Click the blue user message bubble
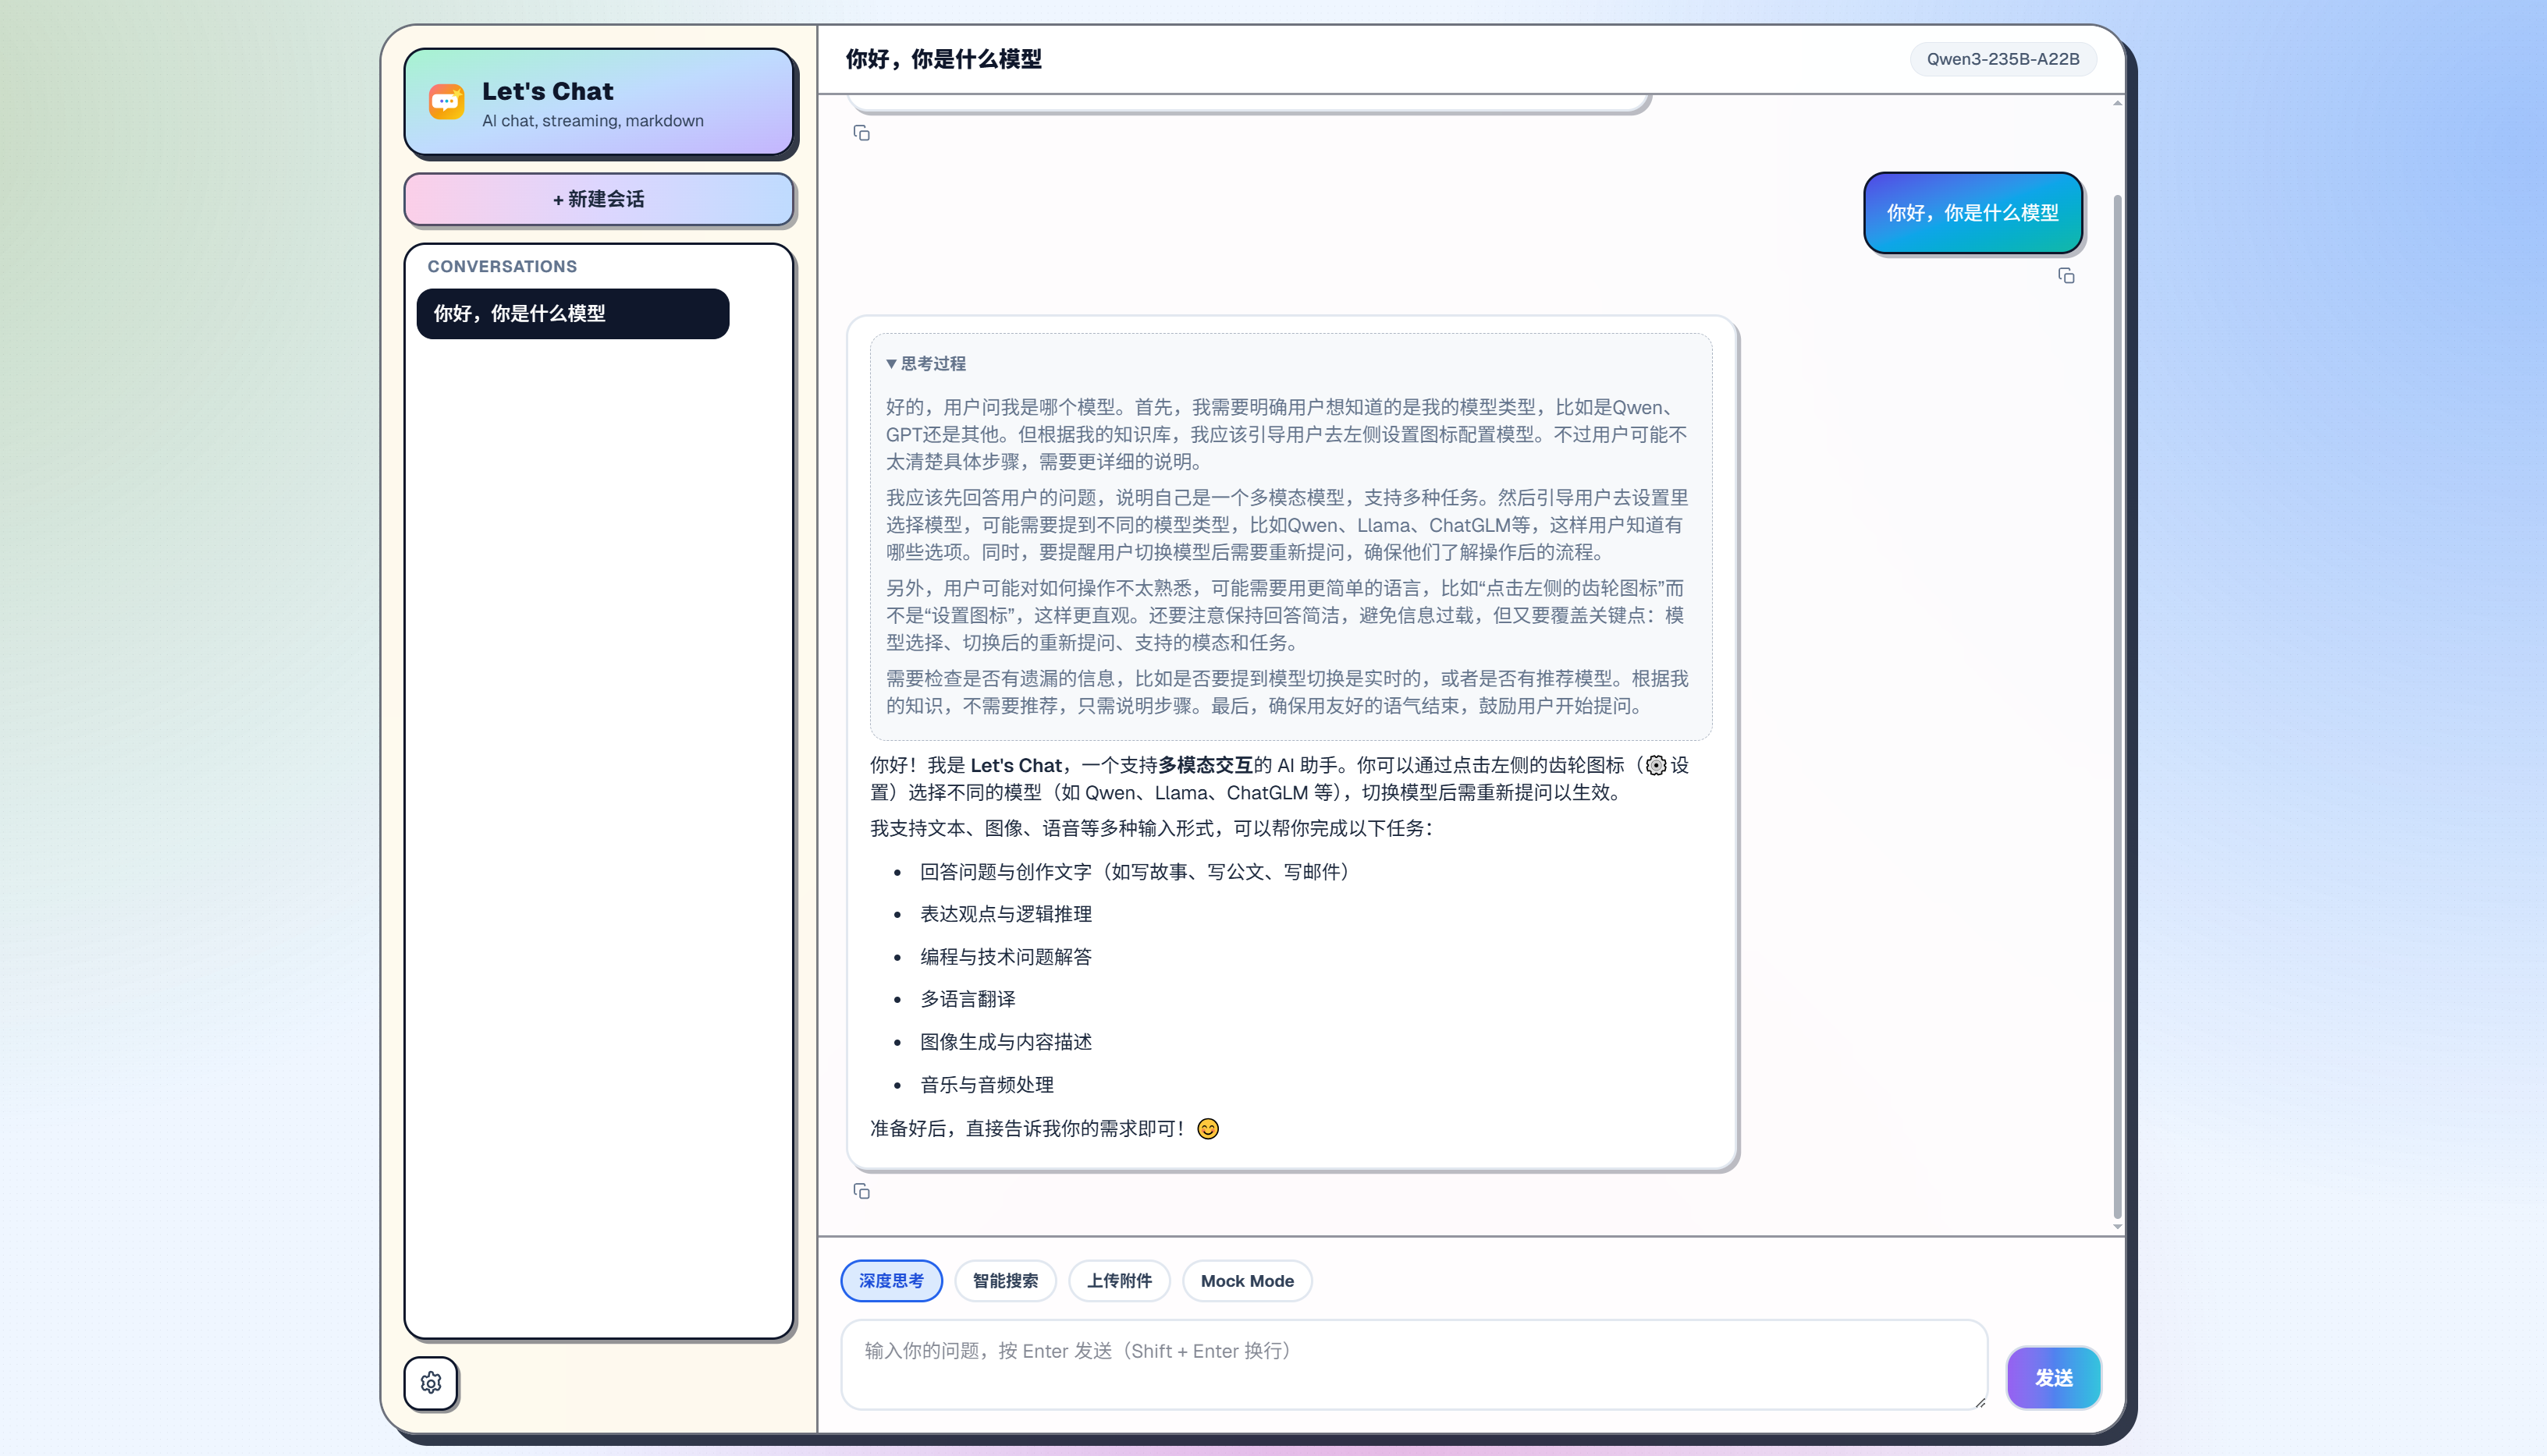2547x1456 pixels. [x=1973, y=213]
